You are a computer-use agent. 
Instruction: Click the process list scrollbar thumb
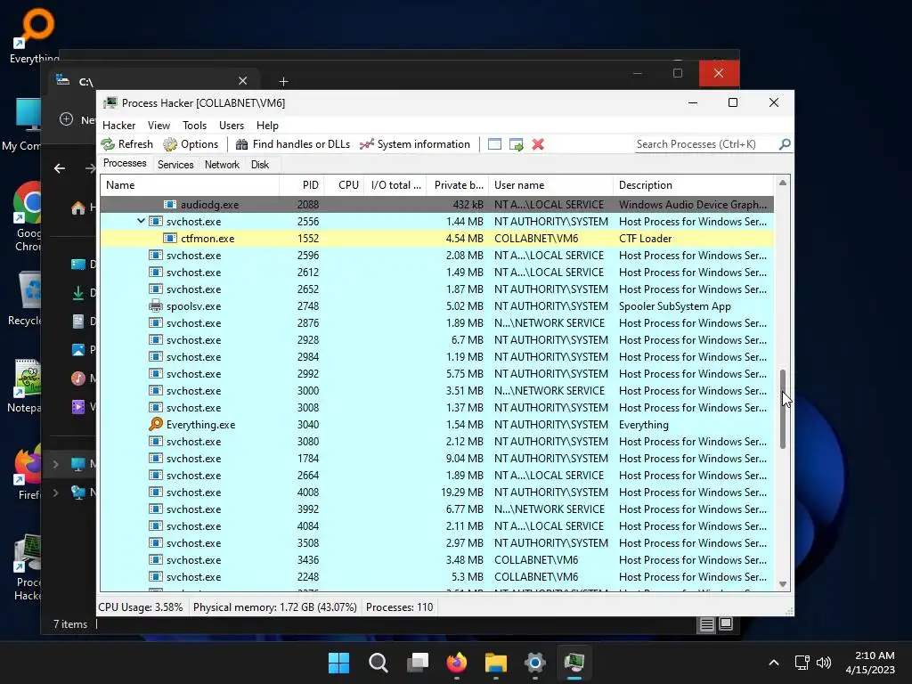(x=783, y=409)
